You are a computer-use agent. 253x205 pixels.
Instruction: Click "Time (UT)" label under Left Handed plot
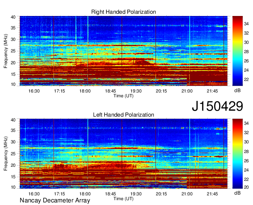(124, 199)
